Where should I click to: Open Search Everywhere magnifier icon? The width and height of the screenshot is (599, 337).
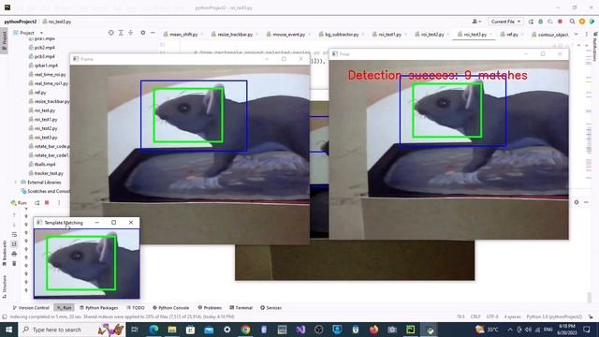pyautogui.click(x=572, y=22)
